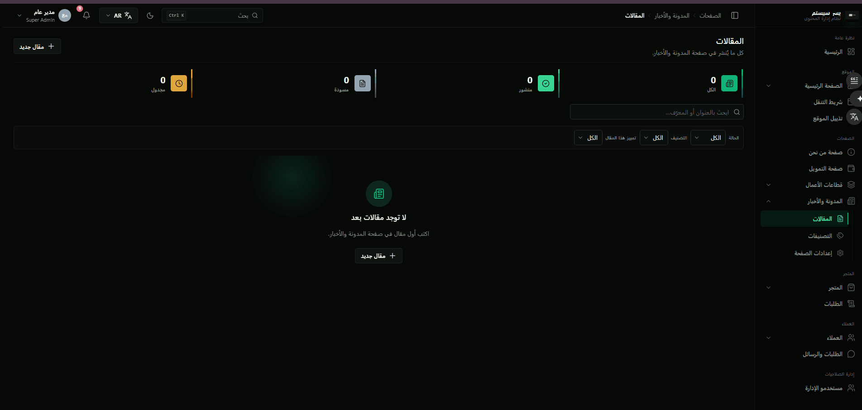The width and height of the screenshot is (862, 410).
Task: Toggle the sidebar panel icon
Action: [735, 15]
